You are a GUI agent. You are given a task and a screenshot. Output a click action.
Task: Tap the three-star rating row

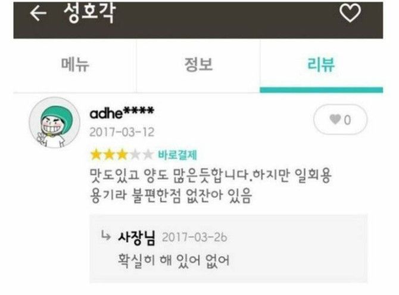(122, 154)
